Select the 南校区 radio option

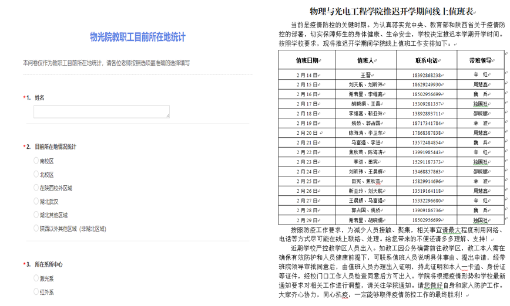pos(36,161)
